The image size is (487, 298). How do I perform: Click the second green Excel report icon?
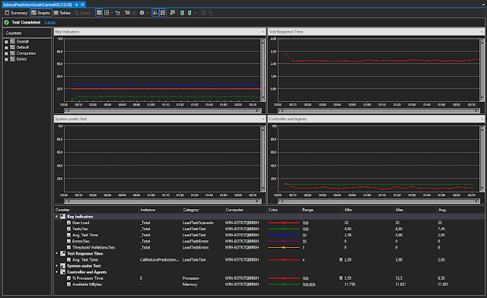point(189,13)
